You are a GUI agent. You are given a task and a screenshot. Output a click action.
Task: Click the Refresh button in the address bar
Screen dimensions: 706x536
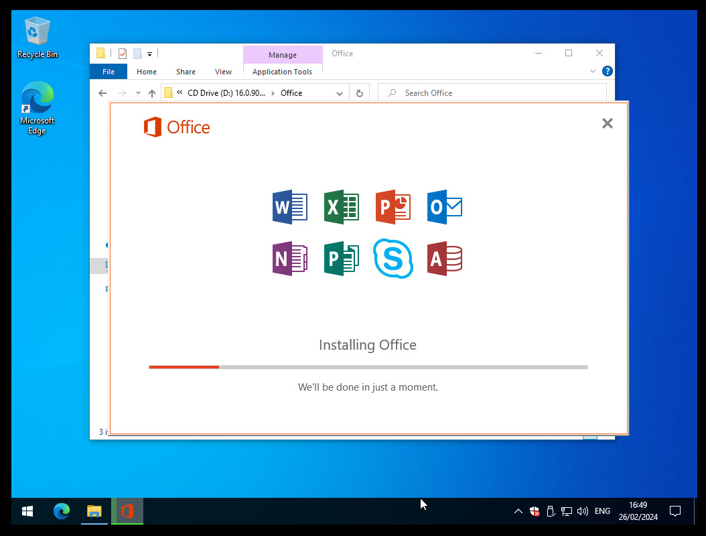360,92
